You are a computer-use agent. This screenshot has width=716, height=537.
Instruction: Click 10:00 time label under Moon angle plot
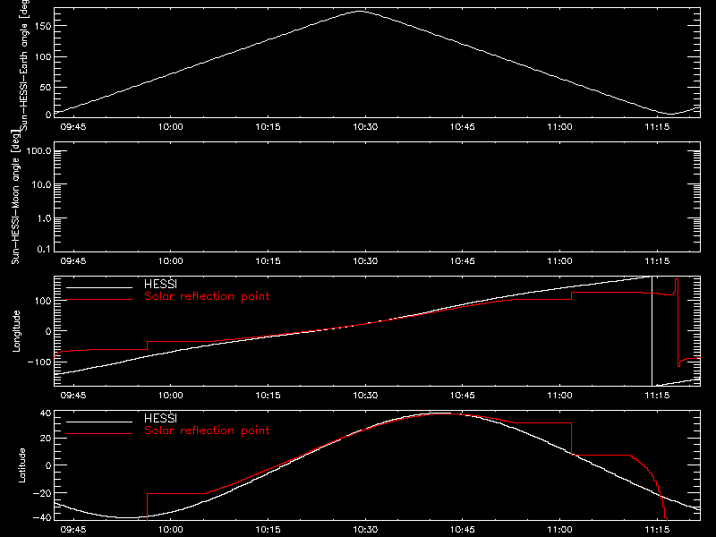click(170, 261)
